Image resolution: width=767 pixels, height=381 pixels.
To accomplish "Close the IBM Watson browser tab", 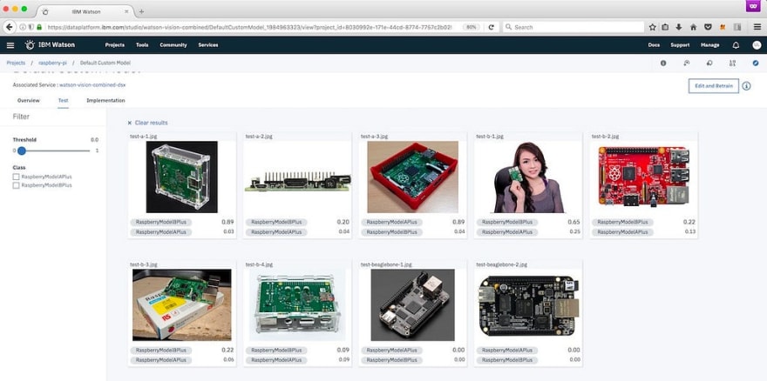I will 126,11.
